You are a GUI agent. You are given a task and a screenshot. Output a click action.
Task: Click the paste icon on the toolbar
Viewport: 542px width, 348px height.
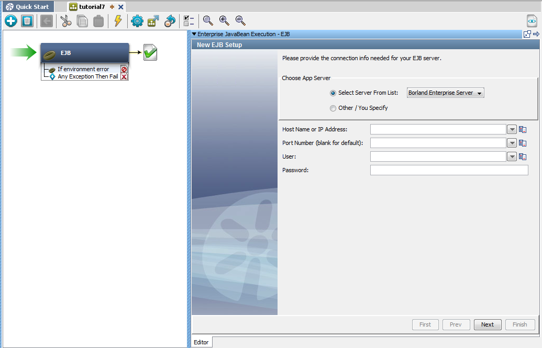tap(98, 21)
